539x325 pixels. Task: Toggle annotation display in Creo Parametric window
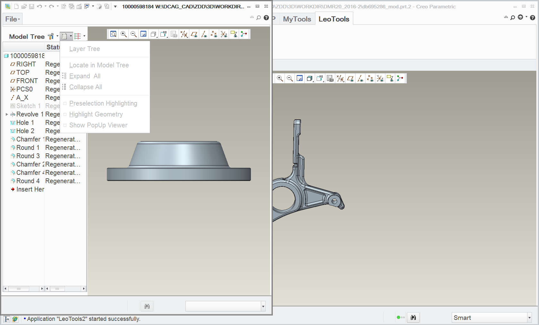tap(390, 78)
